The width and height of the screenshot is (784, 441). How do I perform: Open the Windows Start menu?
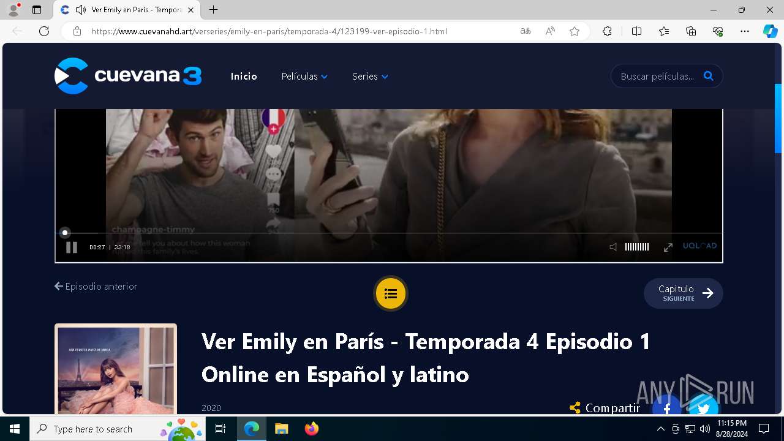tap(15, 429)
